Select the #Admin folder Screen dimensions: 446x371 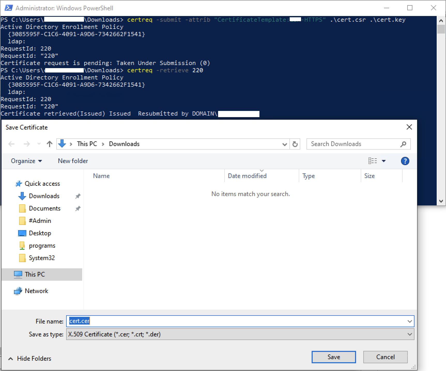pyautogui.click(x=40, y=221)
